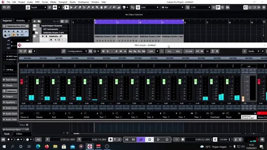Select the Color paint tool

click(119, 7)
